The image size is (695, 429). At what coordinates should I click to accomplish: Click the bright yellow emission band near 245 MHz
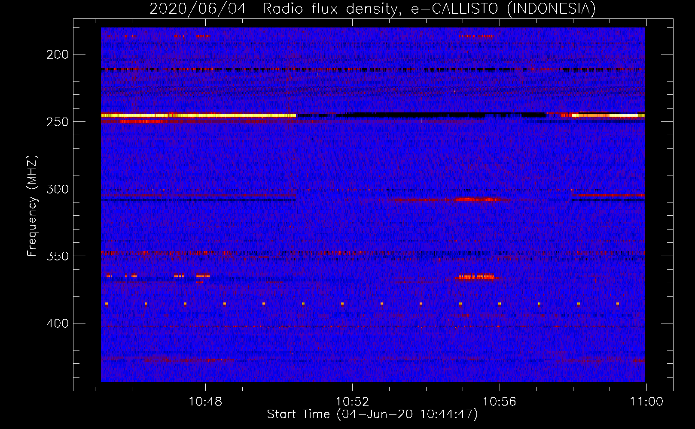(198, 115)
